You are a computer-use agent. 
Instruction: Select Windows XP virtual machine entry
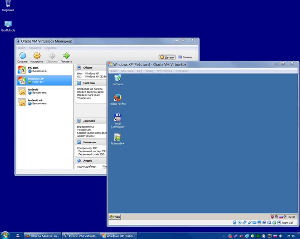44,80
